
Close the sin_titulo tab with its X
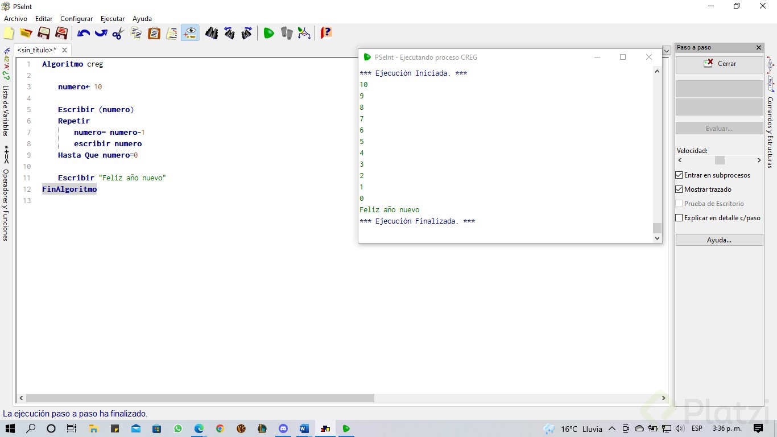[x=64, y=50]
